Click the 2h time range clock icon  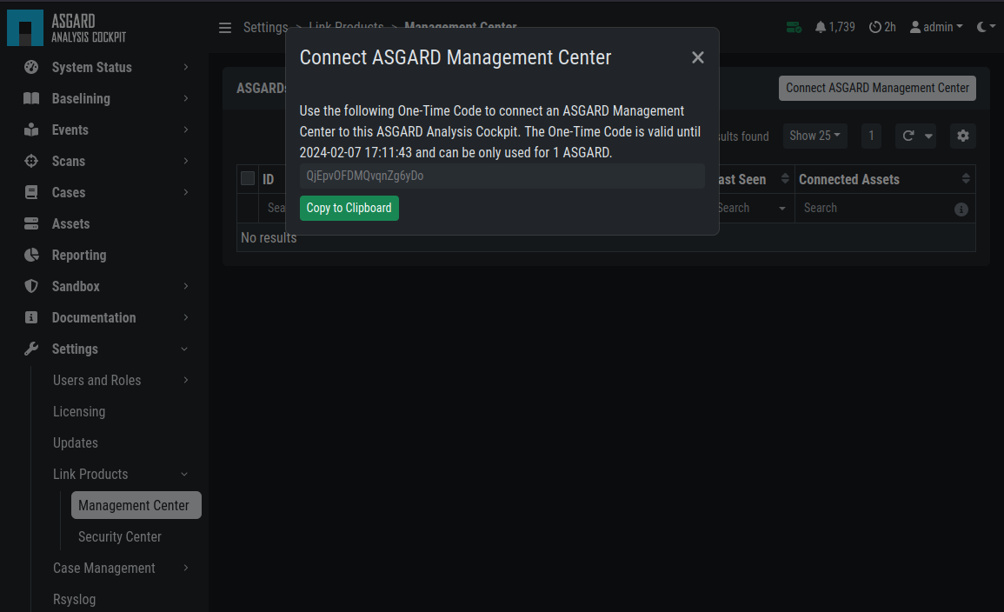[x=874, y=28]
